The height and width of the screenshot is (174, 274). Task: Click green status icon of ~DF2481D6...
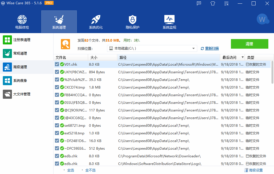pyautogui.click(x=62, y=141)
